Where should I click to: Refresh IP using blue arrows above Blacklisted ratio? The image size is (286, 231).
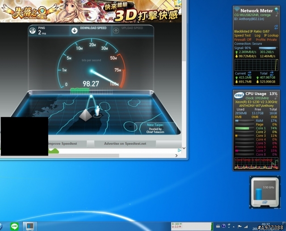[x=276, y=27]
